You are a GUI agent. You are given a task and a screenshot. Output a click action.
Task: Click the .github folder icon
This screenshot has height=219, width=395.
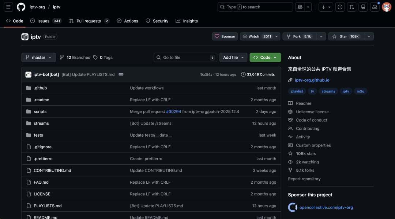(29, 88)
